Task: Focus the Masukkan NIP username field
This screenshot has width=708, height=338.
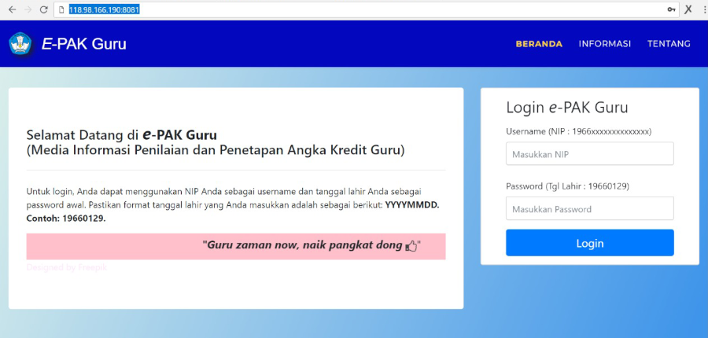Action: (x=590, y=154)
